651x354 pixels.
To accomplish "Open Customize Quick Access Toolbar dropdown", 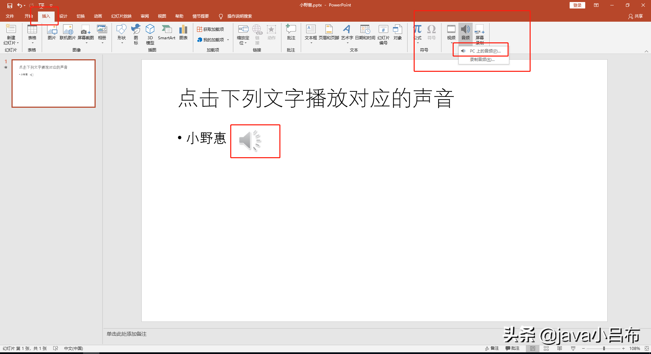I will 51,5.
